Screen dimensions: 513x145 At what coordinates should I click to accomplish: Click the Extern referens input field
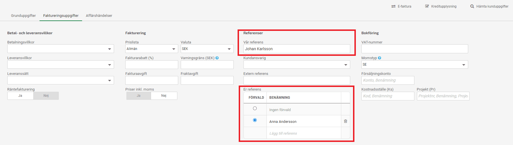pyautogui.click(x=297, y=80)
